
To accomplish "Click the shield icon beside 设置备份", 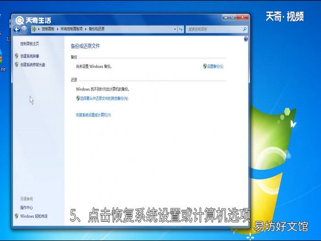I will [x=205, y=66].
